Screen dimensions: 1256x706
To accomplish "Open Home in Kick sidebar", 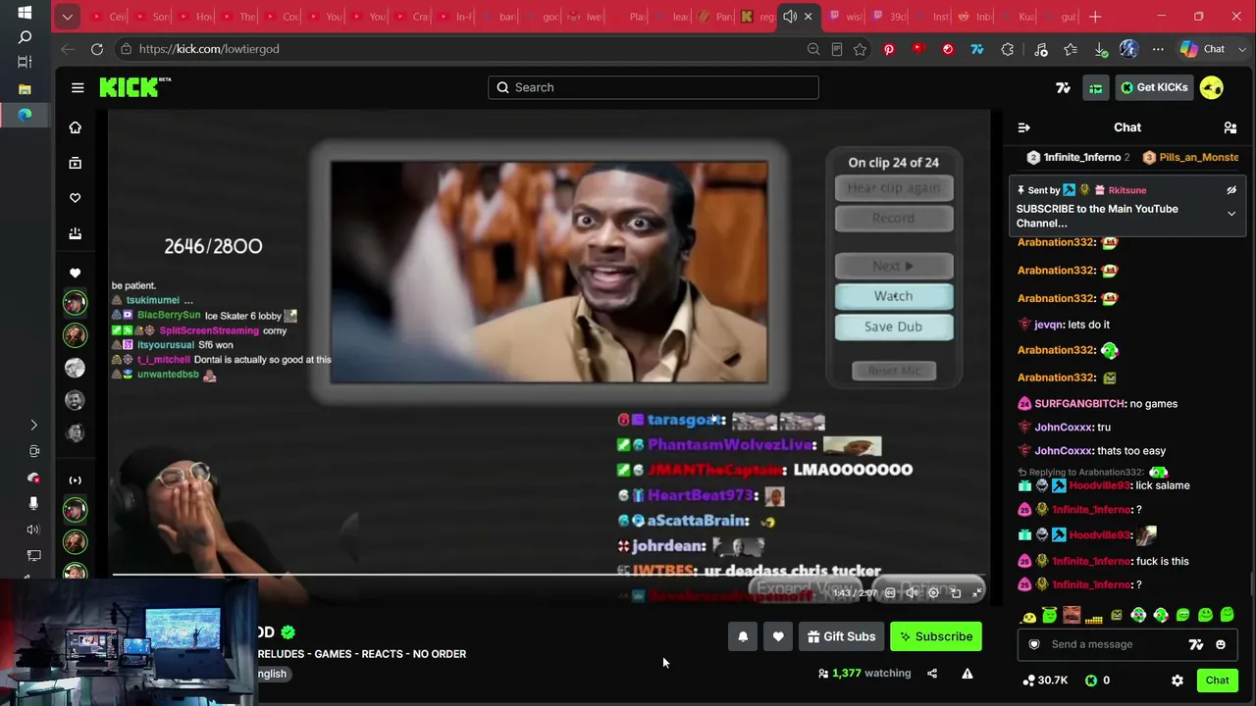I will point(75,127).
